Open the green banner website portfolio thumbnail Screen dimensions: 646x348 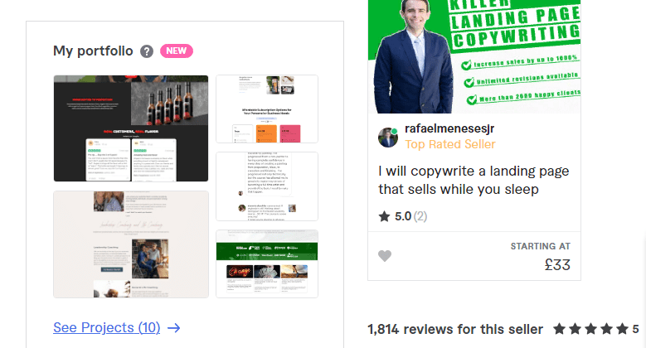tap(267, 263)
